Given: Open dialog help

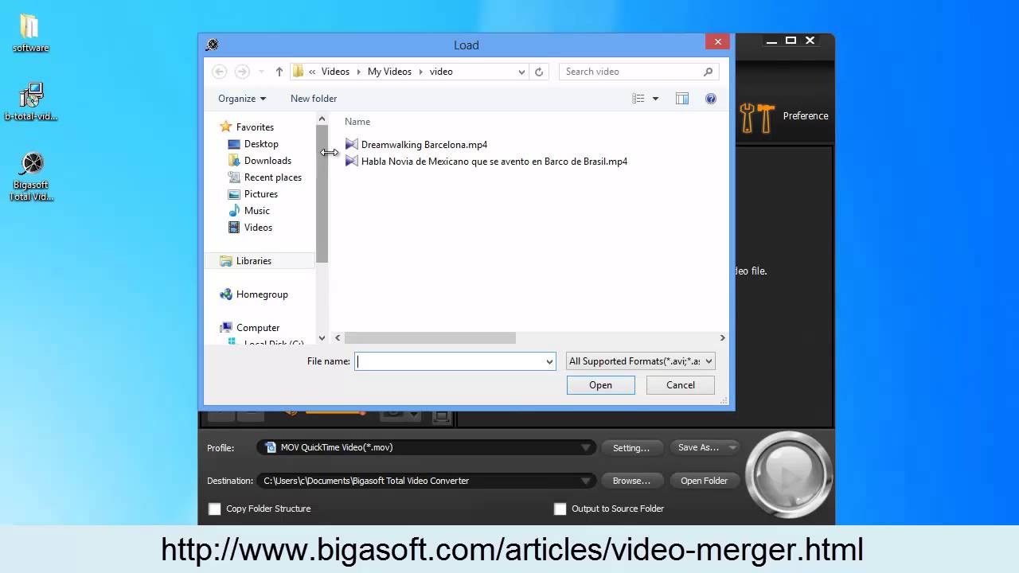Looking at the screenshot, I should pos(711,99).
